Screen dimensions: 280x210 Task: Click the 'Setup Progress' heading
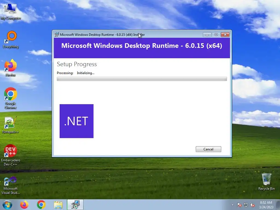click(x=77, y=64)
